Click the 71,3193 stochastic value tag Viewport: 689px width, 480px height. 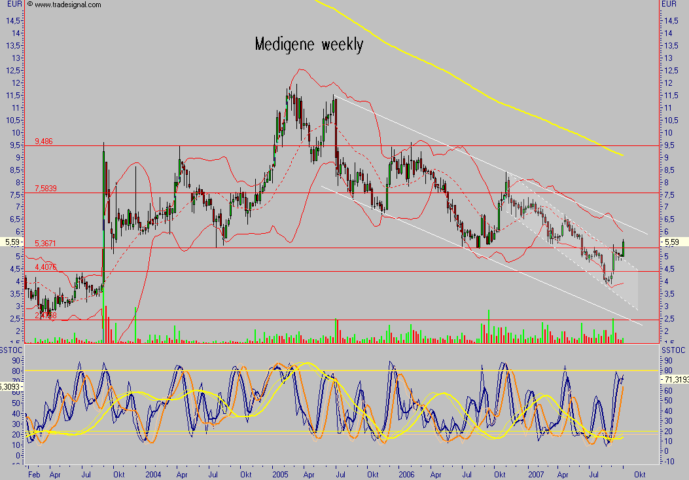677,380
